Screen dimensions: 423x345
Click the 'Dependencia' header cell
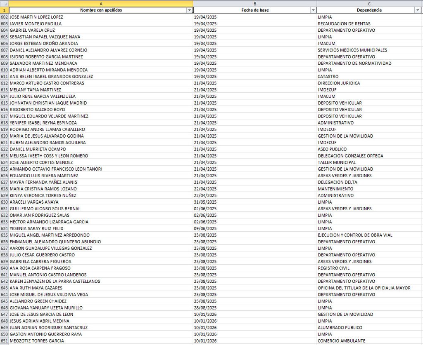click(x=369, y=10)
